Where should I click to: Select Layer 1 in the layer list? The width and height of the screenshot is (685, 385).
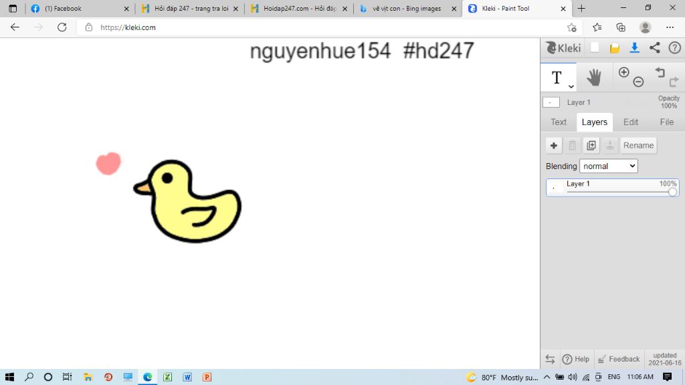pyautogui.click(x=613, y=188)
